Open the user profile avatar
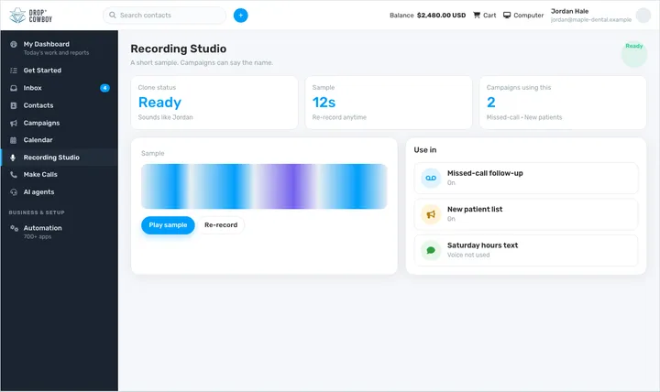Screen dimensions: 660x392 (x=643, y=16)
